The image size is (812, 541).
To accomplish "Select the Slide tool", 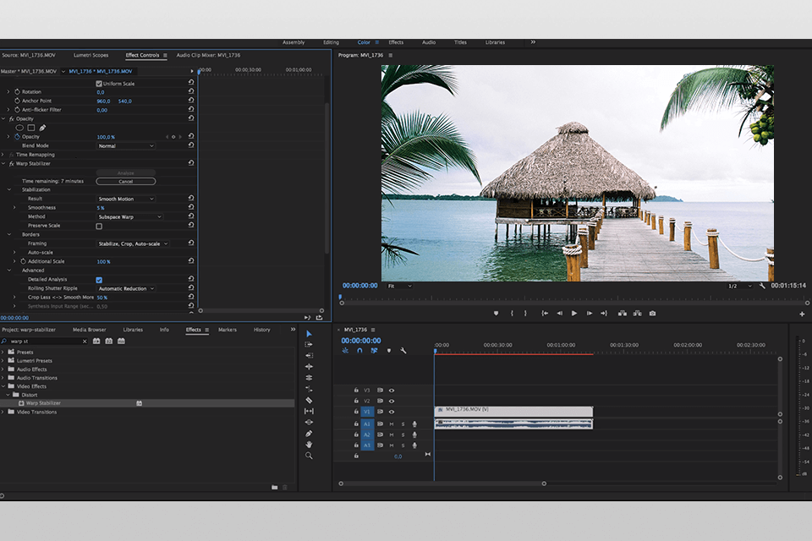I will coord(310,423).
